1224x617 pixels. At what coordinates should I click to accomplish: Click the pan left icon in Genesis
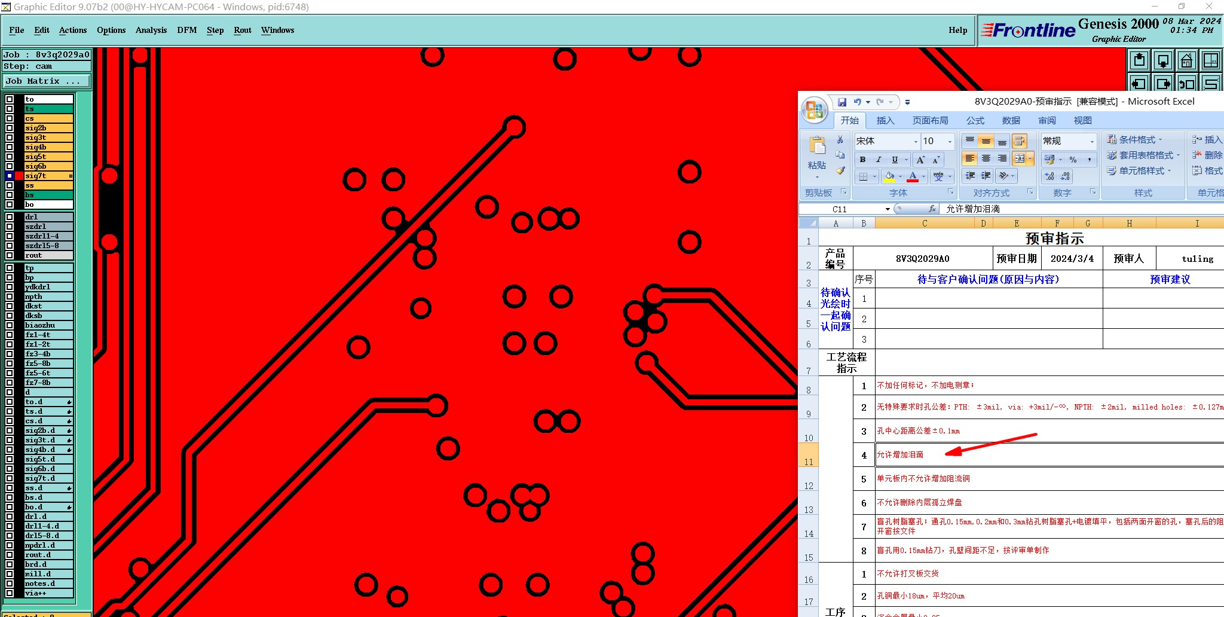click(x=1139, y=83)
